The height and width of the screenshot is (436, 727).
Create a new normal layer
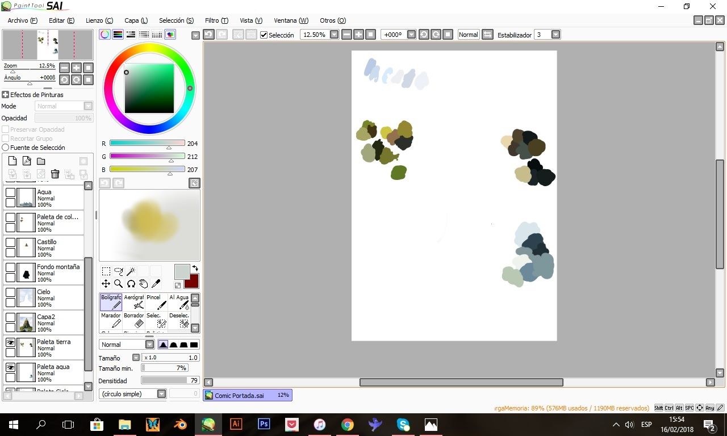(12, 161)
